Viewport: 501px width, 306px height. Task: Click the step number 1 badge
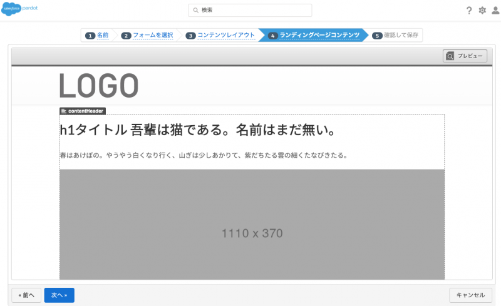coord(90,36)
